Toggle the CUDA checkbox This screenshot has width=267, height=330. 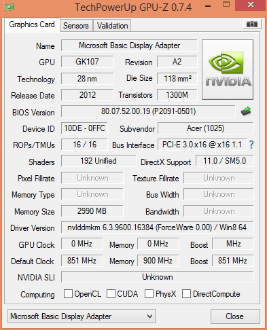111,294
